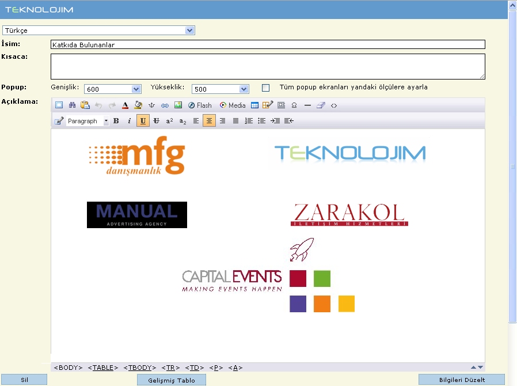Decrease indent of the paragraph

coord(289,121)
